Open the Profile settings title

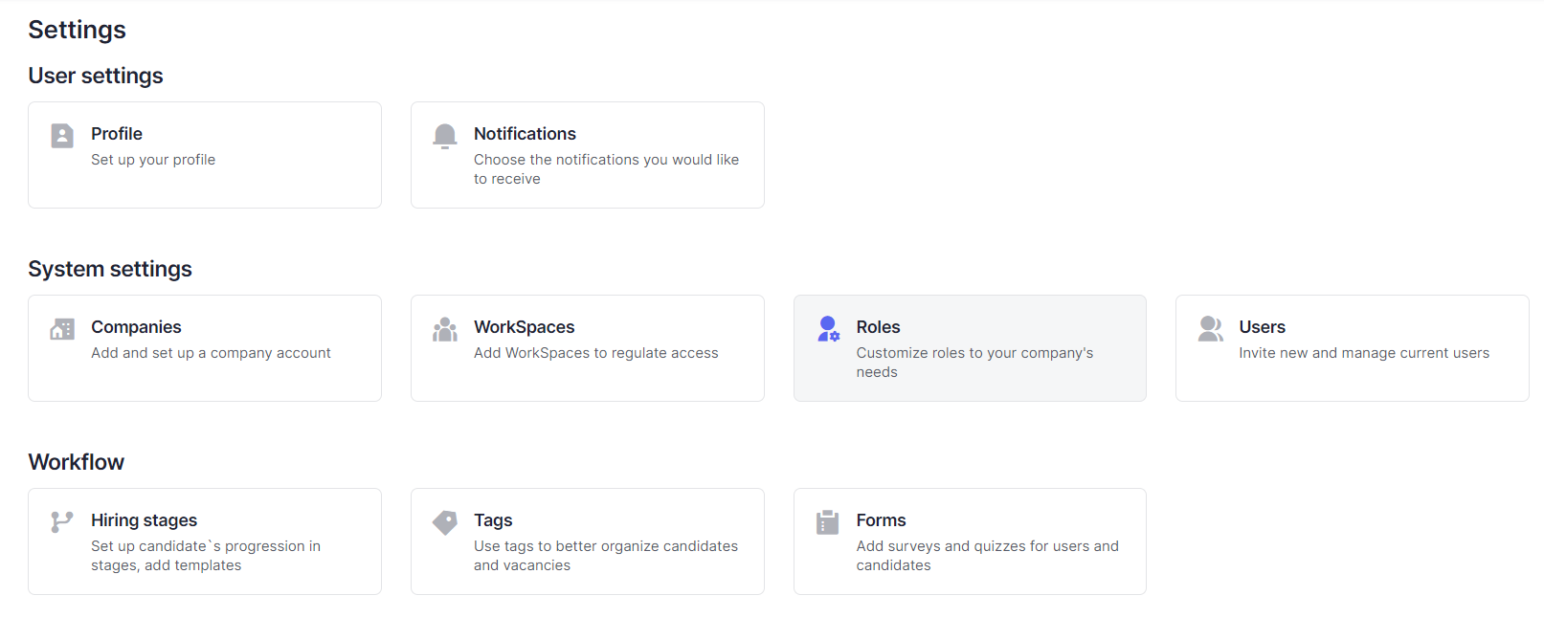pos(117,134)
